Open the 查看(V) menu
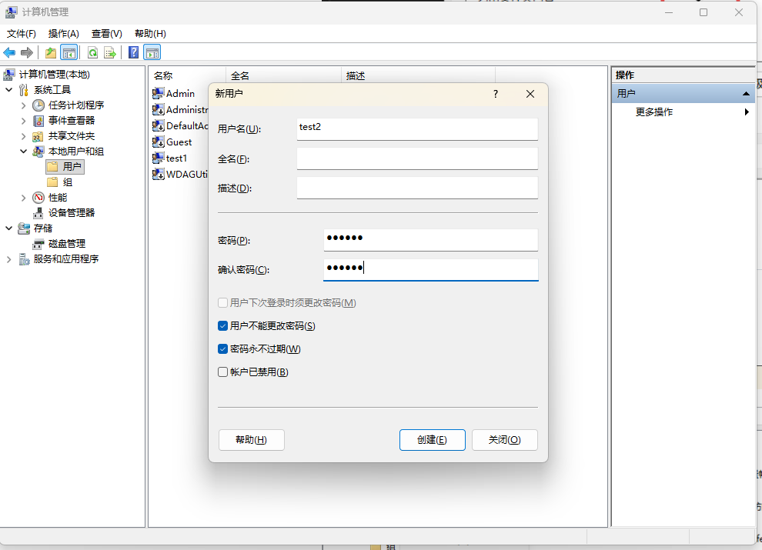 [106, 34]
